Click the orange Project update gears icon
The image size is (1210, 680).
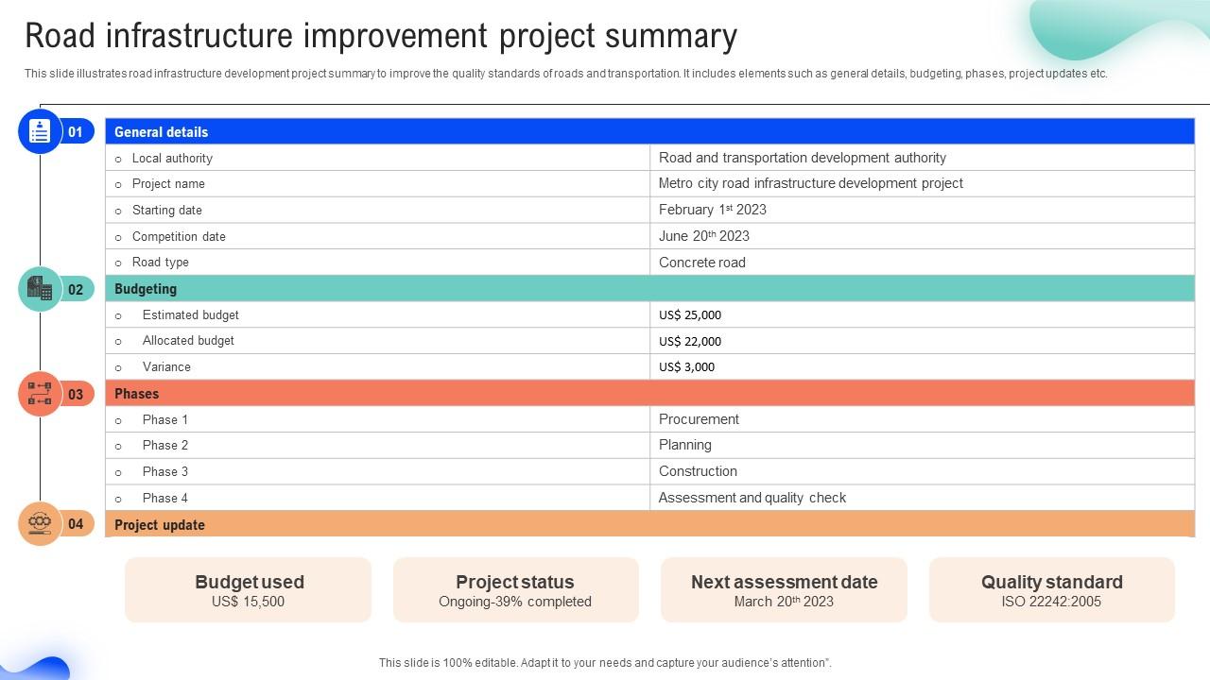click(x=40, y=524)
